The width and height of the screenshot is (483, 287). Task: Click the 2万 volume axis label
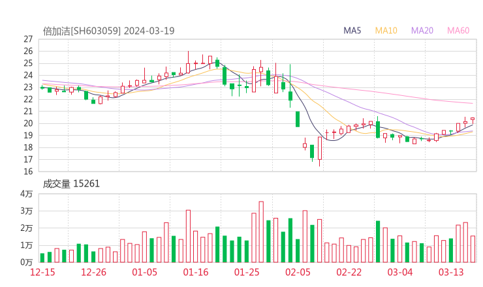(x=27, y=228)
